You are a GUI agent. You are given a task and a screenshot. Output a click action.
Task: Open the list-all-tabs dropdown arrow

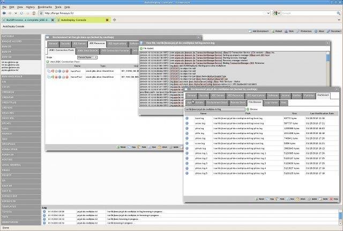pos(339,20)
